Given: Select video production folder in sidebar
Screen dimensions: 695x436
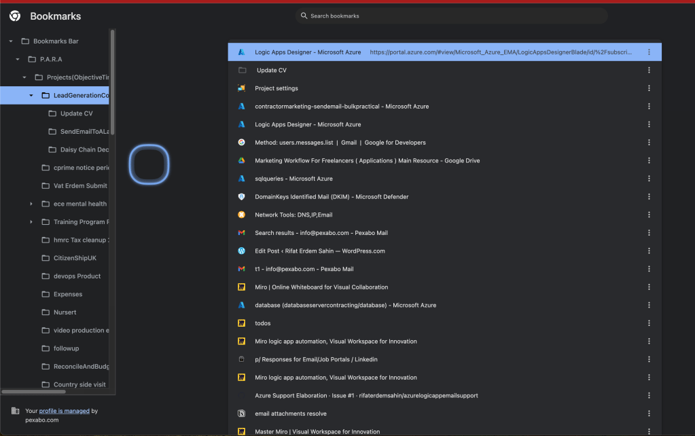Looking at the screenshot, I should point(75,331).
